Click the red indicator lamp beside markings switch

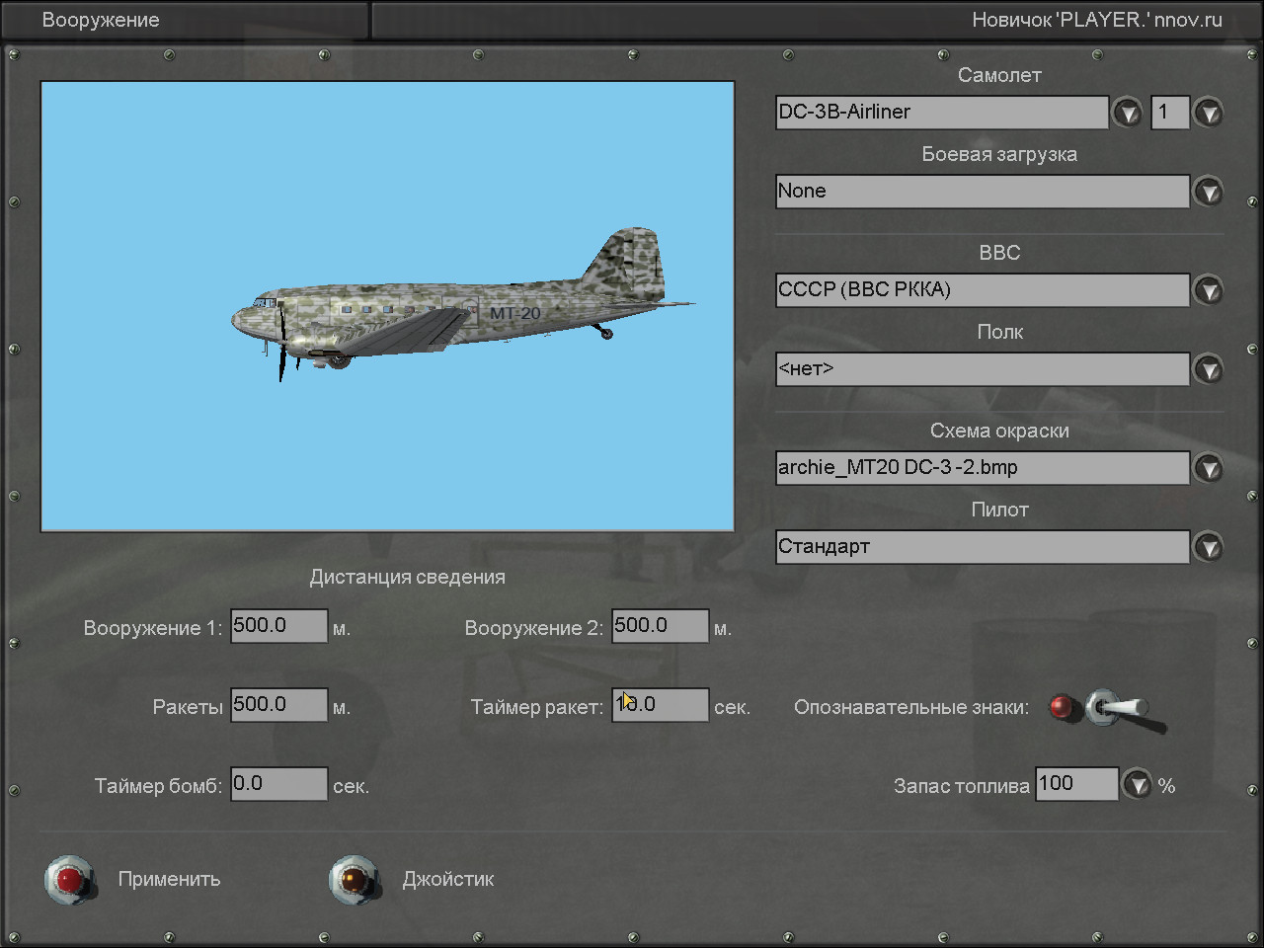click(x=1062, y=707)
